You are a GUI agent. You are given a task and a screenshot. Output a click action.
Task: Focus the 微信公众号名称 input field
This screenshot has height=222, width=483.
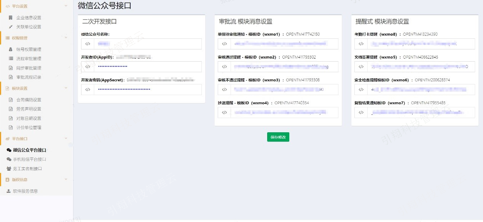148,44
